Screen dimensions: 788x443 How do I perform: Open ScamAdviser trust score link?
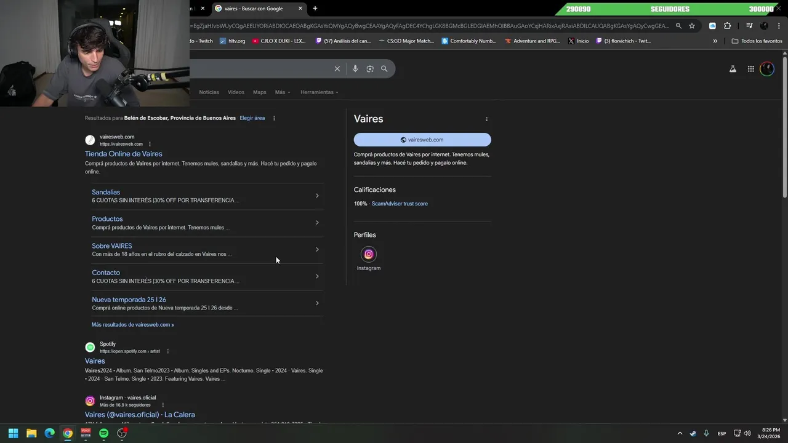400,204
